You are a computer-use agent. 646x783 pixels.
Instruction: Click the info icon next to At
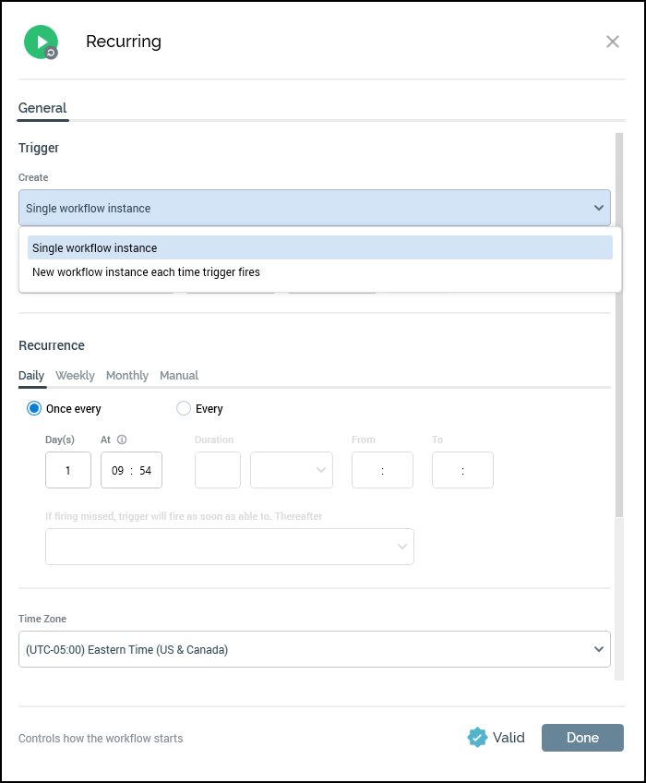pos(122,440)
